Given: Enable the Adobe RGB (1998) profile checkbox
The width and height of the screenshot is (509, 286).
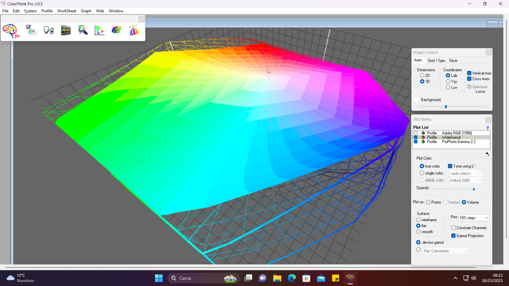Looking at the screenshot, I should click(416, 133).
